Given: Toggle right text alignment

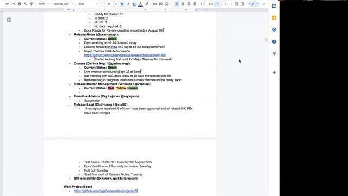Looking at the screenshot, I should tap(189, 4).
